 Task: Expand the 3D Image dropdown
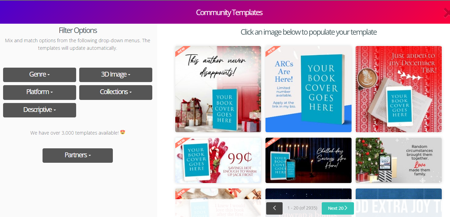[116, 75]
